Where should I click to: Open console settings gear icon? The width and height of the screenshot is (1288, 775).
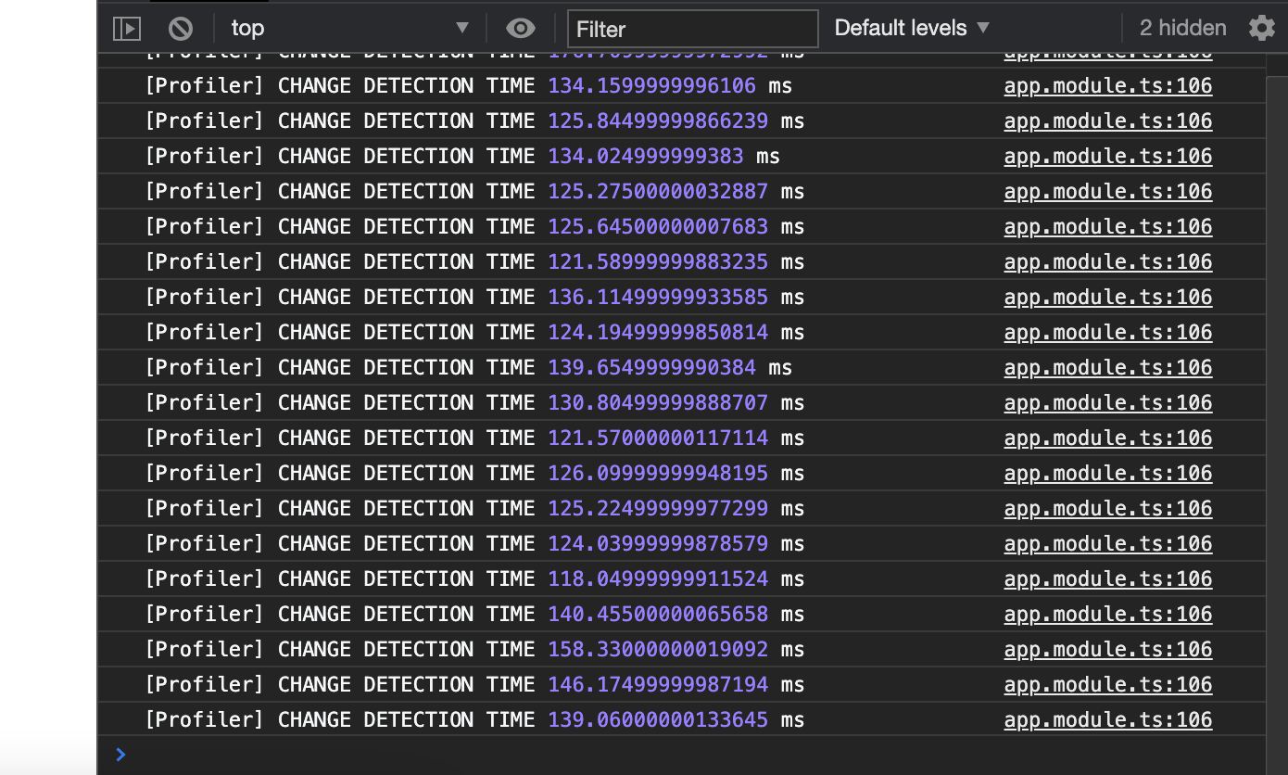[1262, 28]
